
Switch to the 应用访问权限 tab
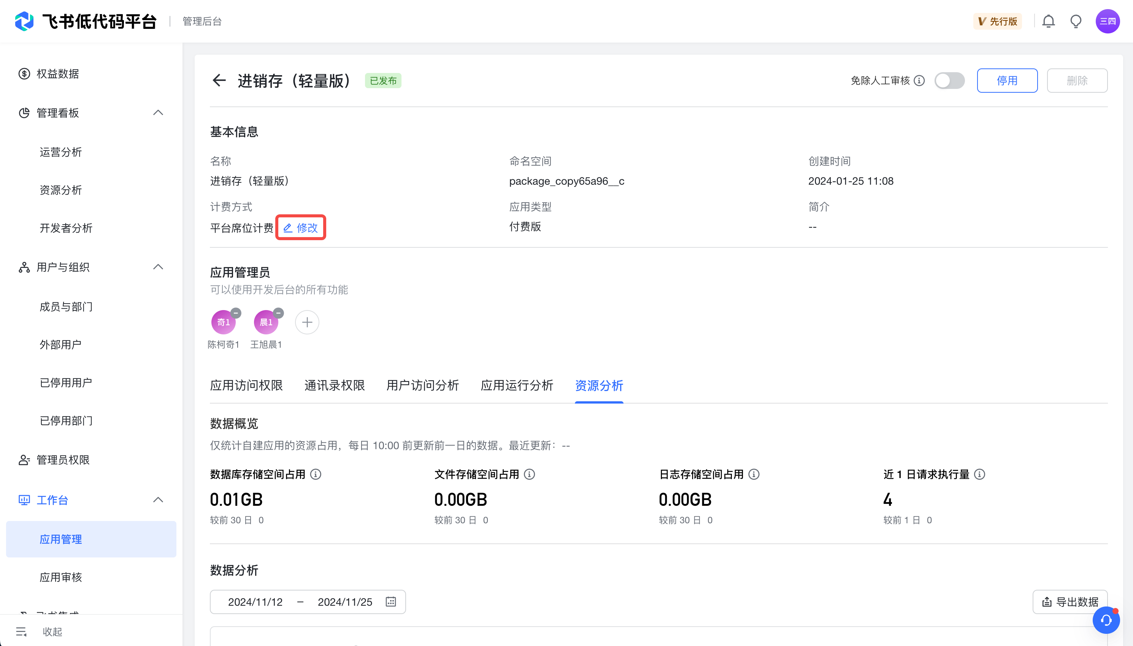click(246, 385)
